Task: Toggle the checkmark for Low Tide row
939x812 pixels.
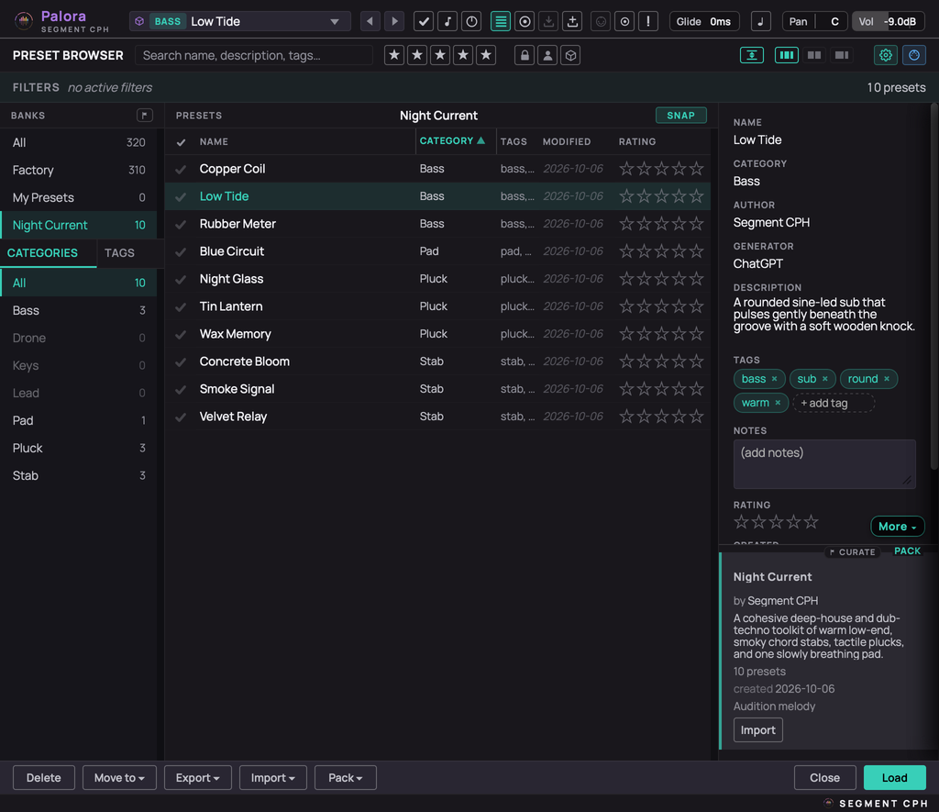Action: pos(181,197)
